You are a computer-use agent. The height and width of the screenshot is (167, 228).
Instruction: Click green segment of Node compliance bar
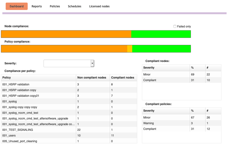tap(161, 34)
